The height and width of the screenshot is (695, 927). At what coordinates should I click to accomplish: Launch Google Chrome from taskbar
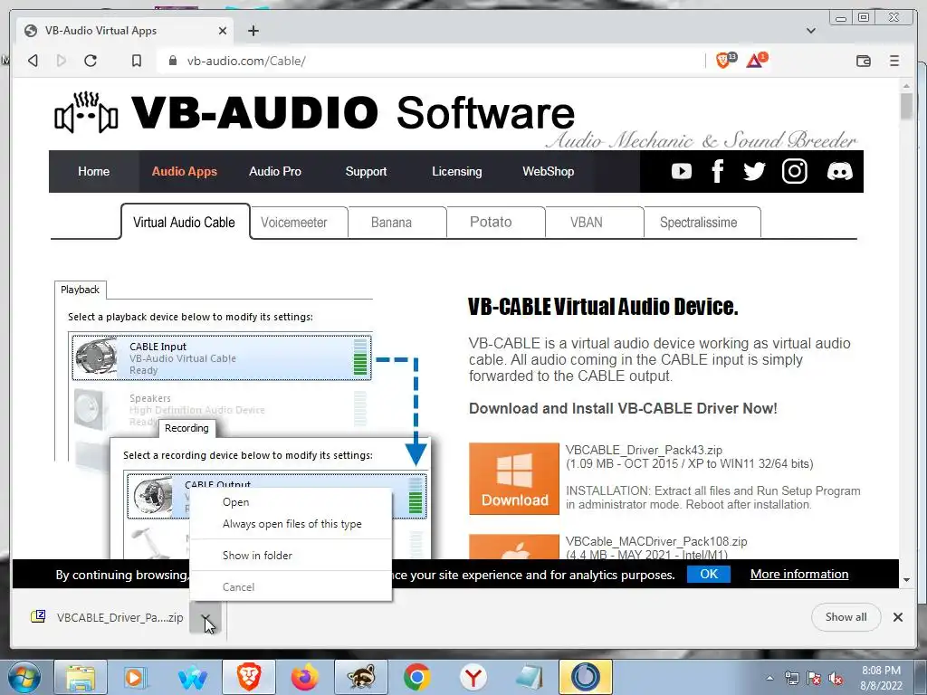click(x=416, y=677)
